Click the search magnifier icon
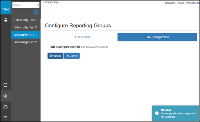This screenshot has width=200, height=122. pos(38,5)
